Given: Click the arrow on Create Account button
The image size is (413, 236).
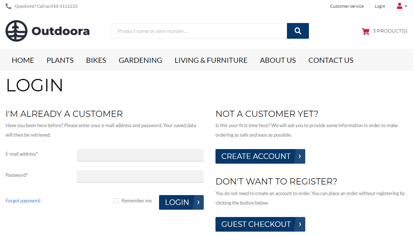Looking at the screenshot, I should coord(300,156).
